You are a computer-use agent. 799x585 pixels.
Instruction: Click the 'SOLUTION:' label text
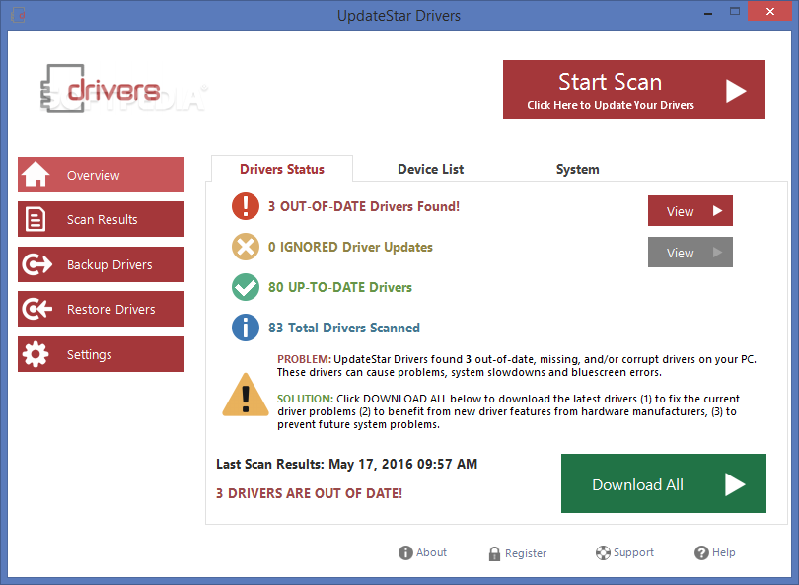tap(305, 399)
